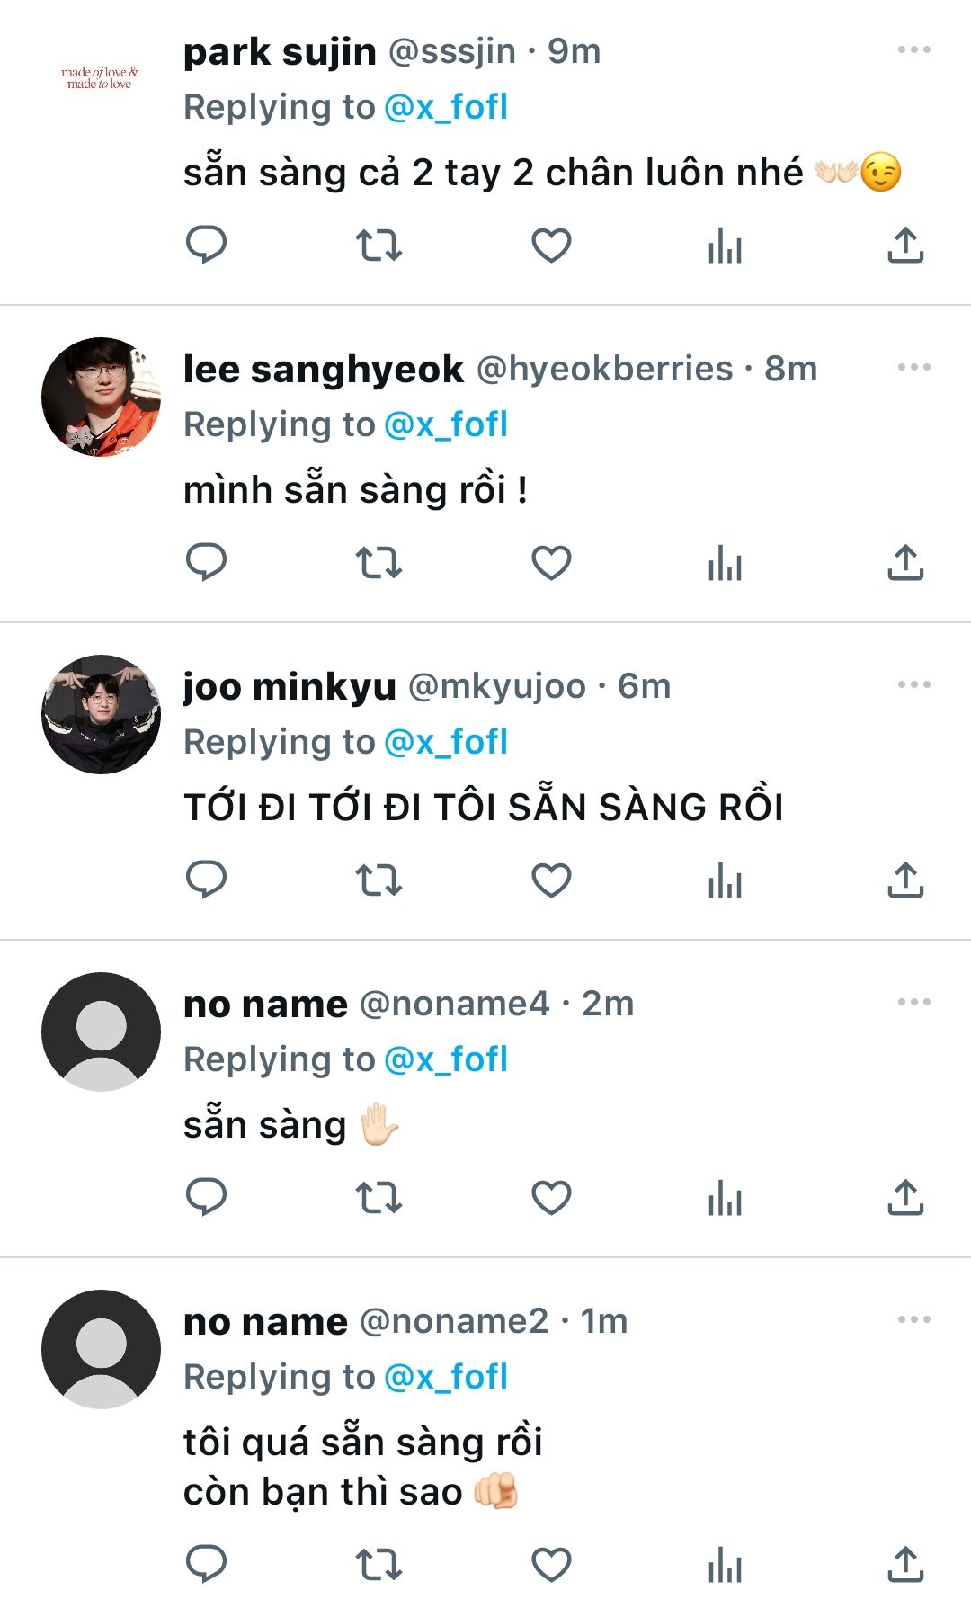This screenshot has width=971, height=1608.
Task: Open the @noname4 handle
Action: [454, 1004]
